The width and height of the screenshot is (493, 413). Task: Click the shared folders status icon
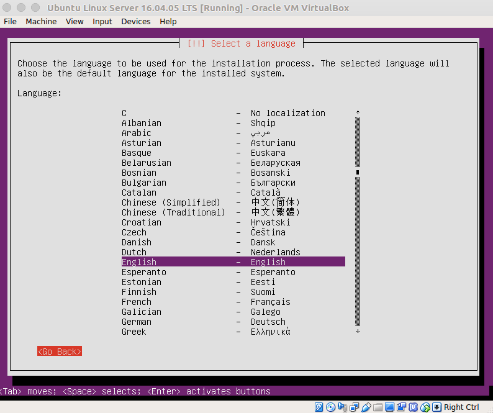coord(378,407)
